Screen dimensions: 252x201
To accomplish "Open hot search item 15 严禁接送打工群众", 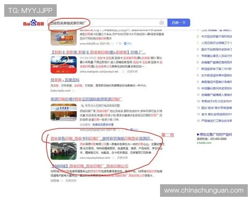I will pyautogui.click(x=216, y=121).
